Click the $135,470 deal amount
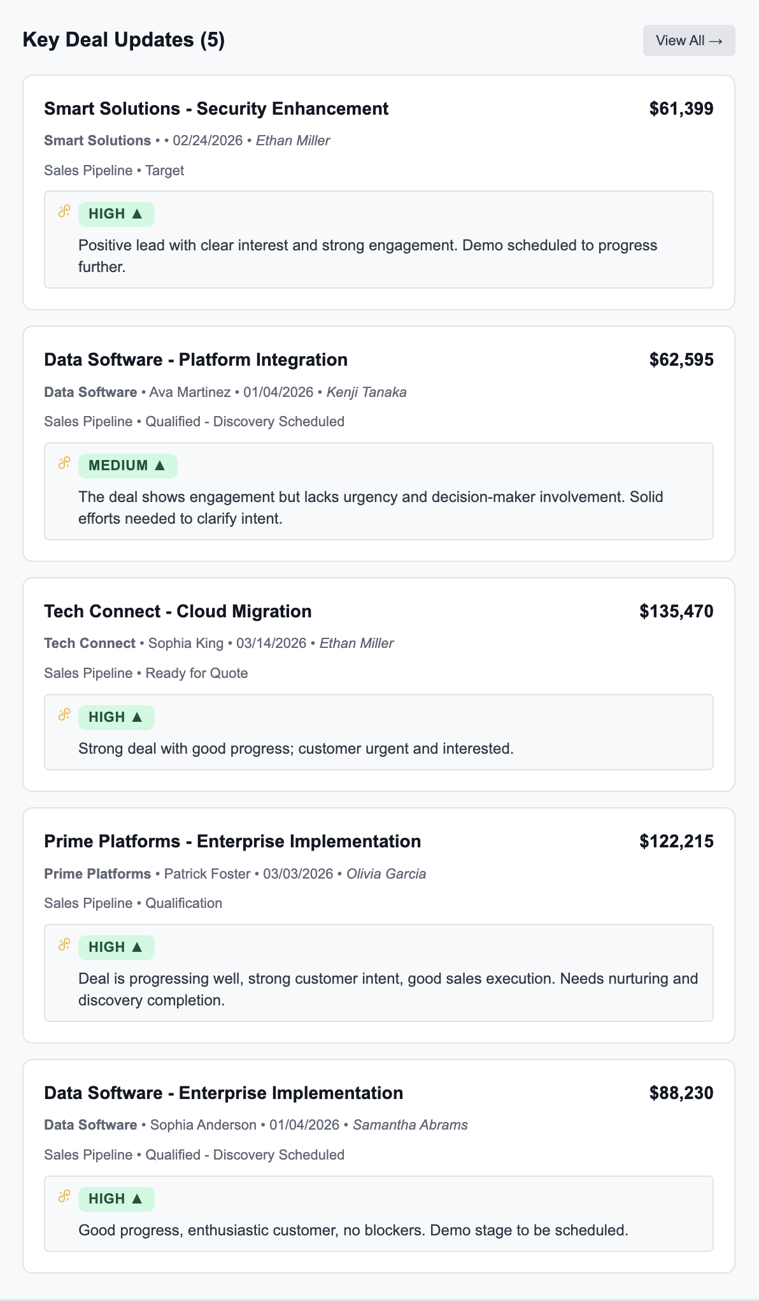This screenshot has height=1301, width=759. [676, 612]
